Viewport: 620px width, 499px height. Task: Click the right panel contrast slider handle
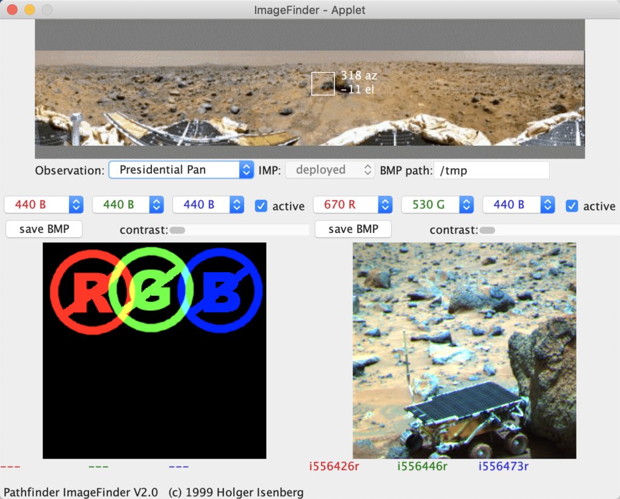coord(487,230)
